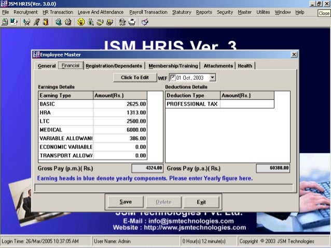331x248 pixels.
Task: Toggle the WEF date checkbox
Action: (172, 78)
